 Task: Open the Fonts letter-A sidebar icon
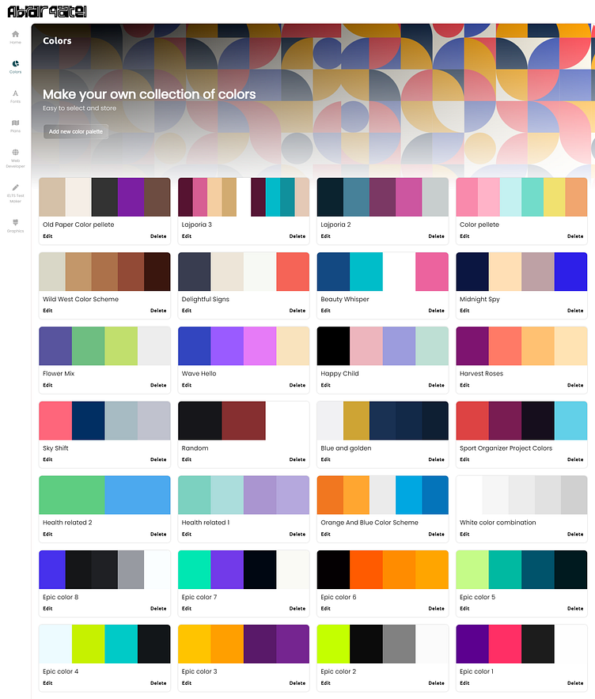tap(15, 93)
